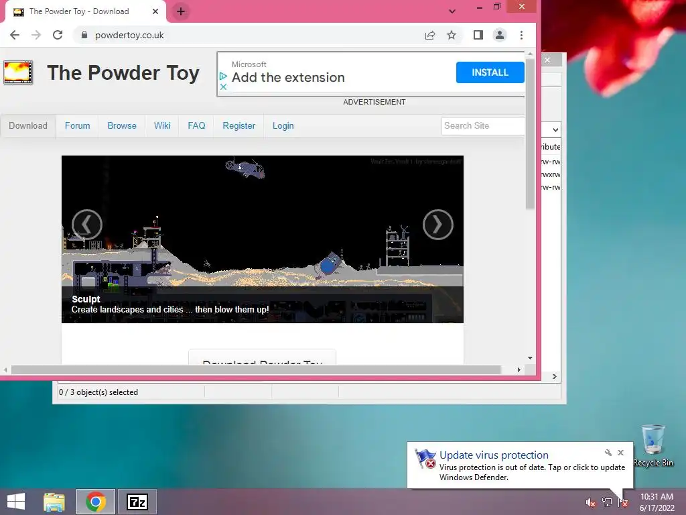Click the Action Center flag icon

(x=623, y=502)
